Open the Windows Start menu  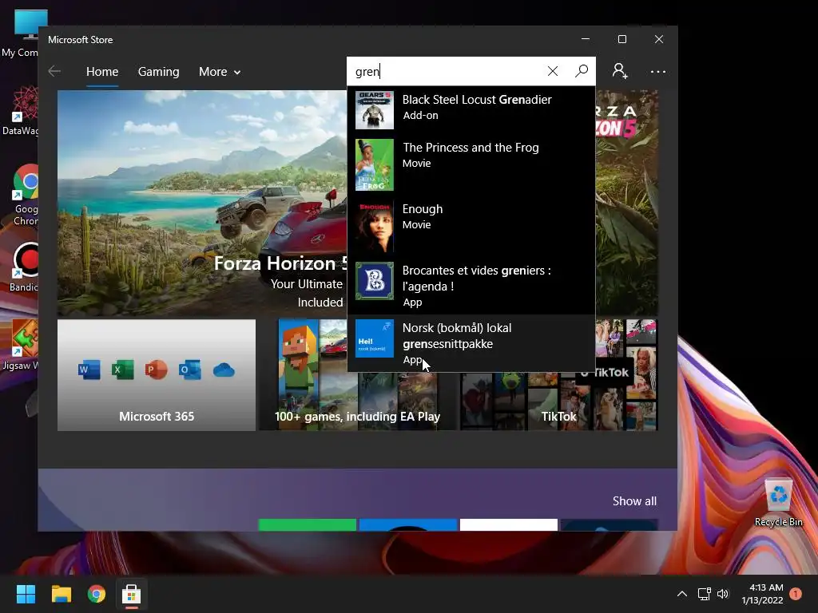26,594
